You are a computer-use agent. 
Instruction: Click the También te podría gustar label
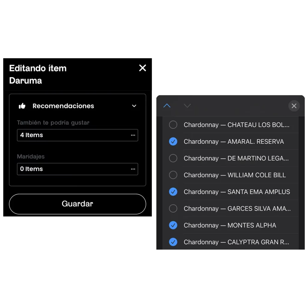(x=53, y=123)
